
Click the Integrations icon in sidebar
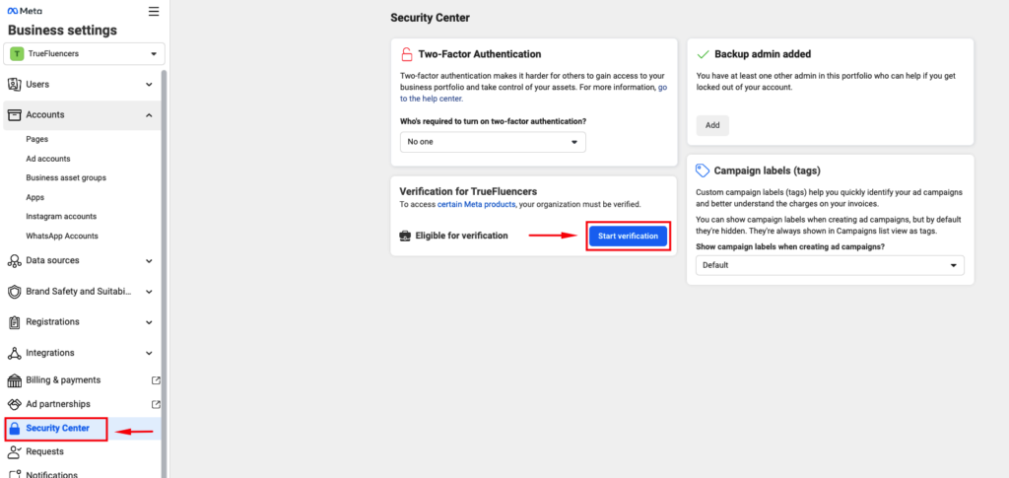click(14, 353)
